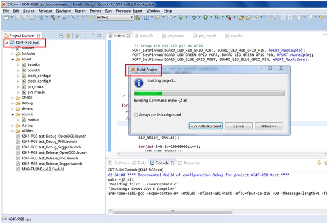
Task: Collapse the source folder in tree
Action: (12, 114)
